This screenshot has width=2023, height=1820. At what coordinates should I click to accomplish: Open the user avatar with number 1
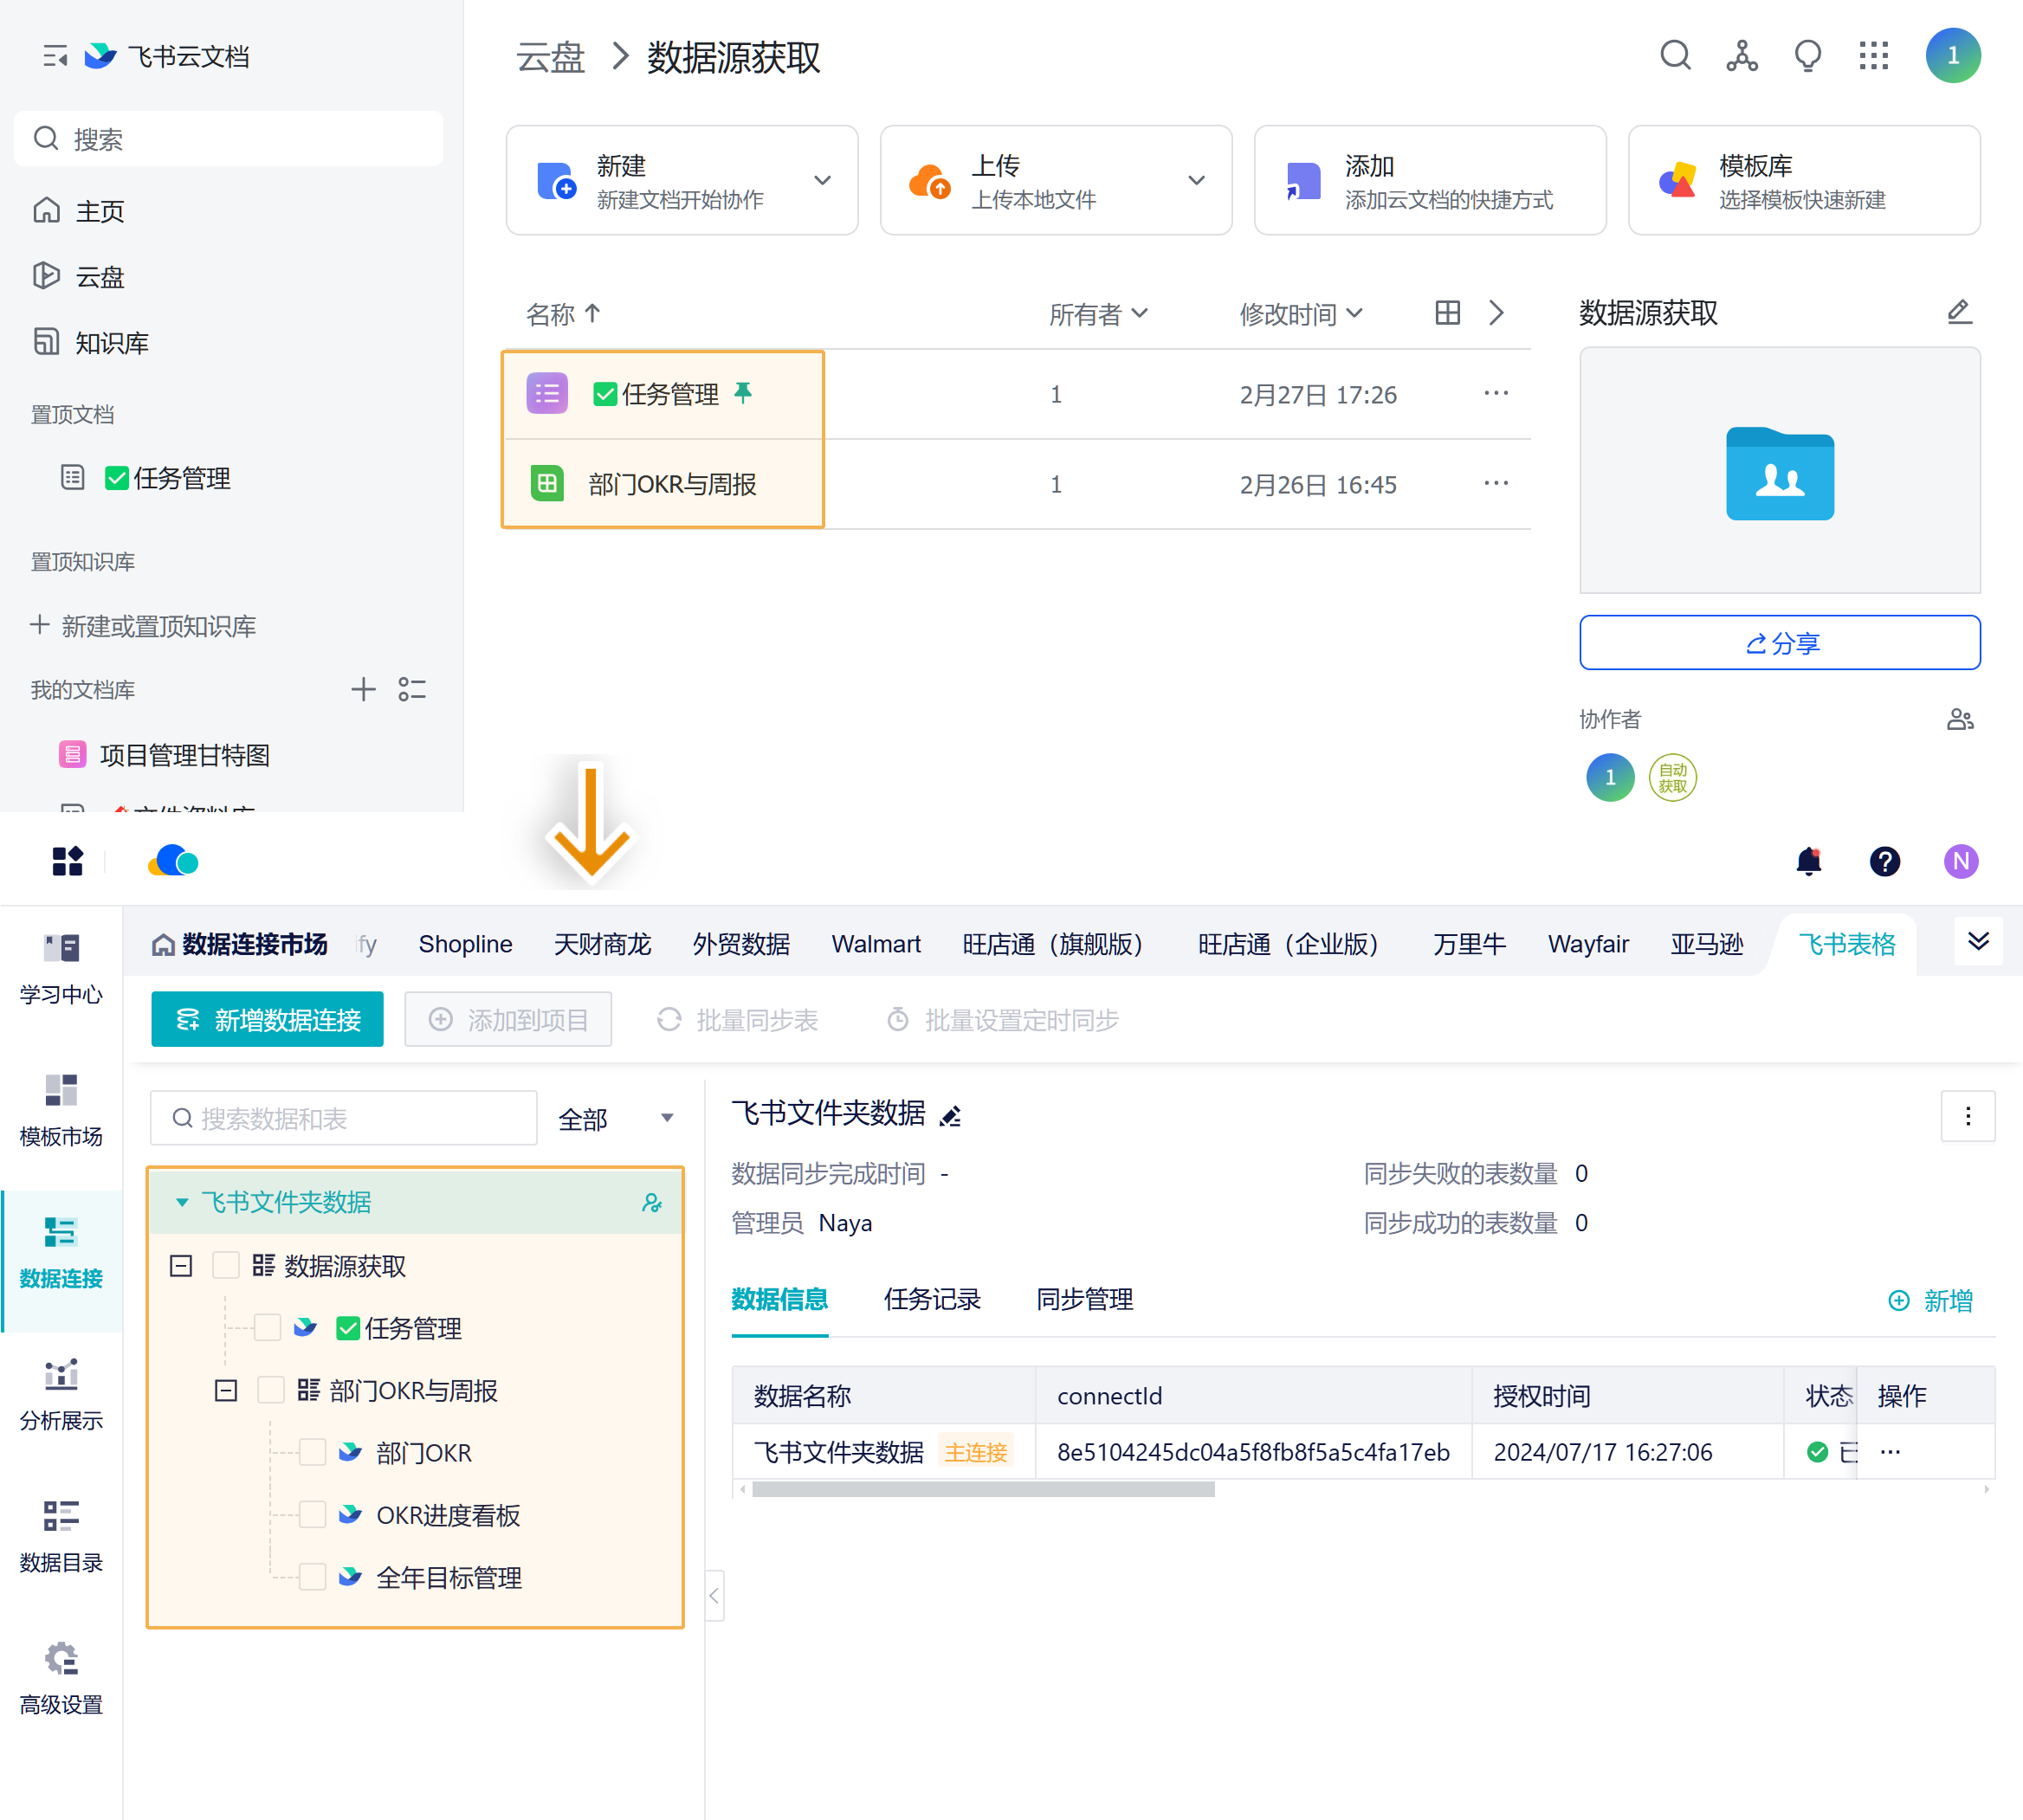pyautogui.click(x=1952, y=55)
